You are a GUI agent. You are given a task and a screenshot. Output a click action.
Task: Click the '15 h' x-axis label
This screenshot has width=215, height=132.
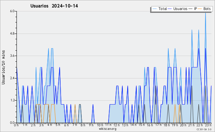142,125
